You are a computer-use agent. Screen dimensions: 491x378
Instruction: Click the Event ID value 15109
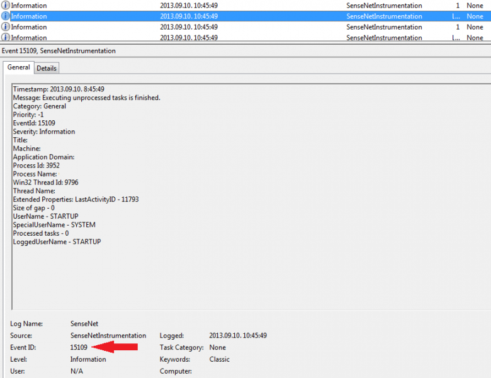pyautogui.click(x=79, y=348)
